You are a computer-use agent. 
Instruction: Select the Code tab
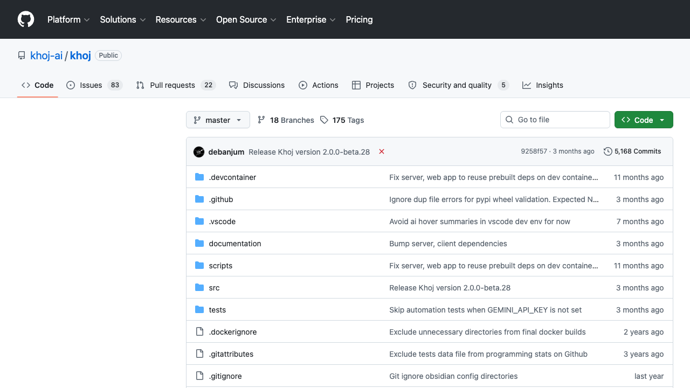38,85
